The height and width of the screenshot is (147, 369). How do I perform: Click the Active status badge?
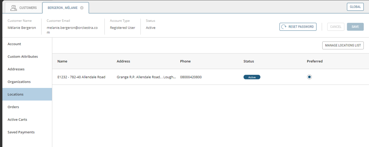tap(252, 77)
